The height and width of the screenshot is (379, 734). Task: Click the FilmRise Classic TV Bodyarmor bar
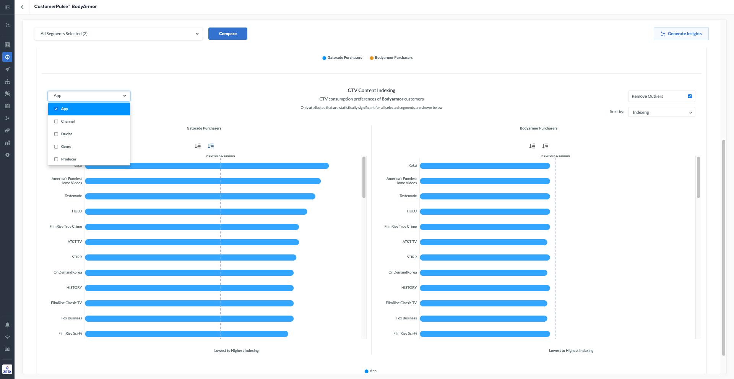coord(484,303)
